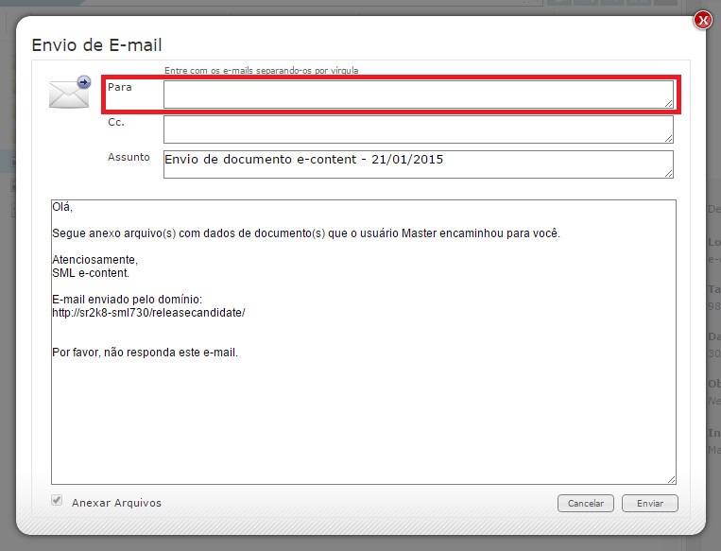This screenshot has height=551, width=721.
Task: Click the "Olá," greeting line in body
Action: pos(62,207)
